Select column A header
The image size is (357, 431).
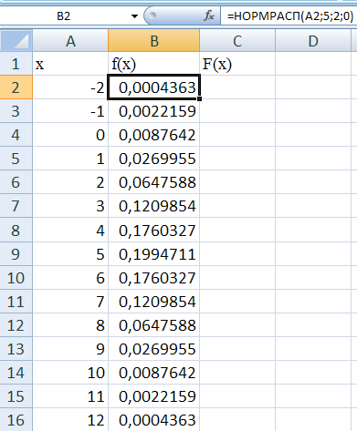70,41
